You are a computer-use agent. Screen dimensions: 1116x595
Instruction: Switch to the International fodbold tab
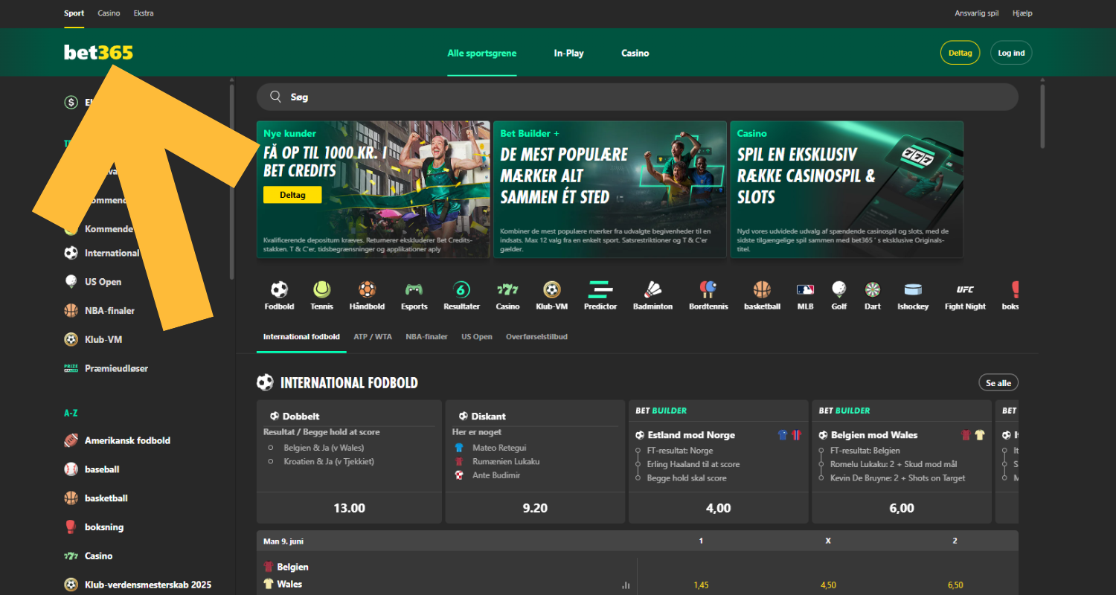coord(301,337)
